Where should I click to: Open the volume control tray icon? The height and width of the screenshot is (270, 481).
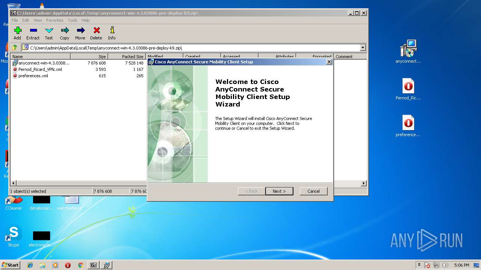click(445, 265)
